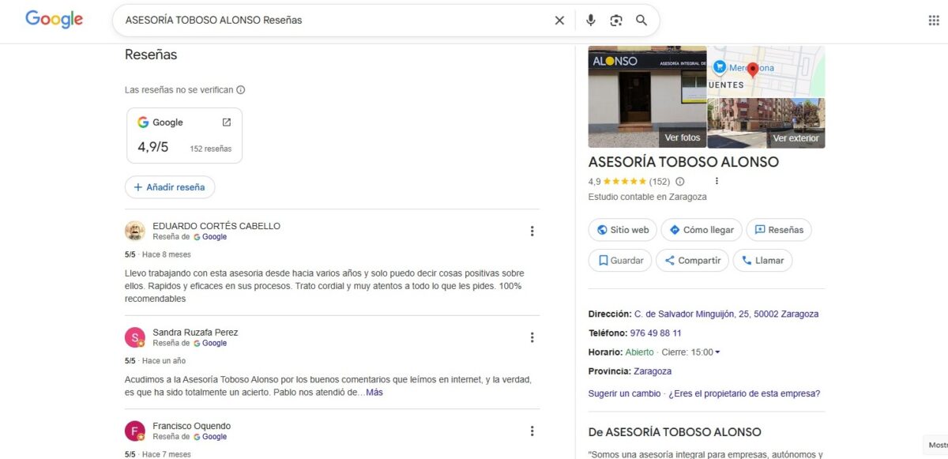Click the 'Guardar' save button
Viewport: 948px width, 459px height.
(x=619, y=260)
